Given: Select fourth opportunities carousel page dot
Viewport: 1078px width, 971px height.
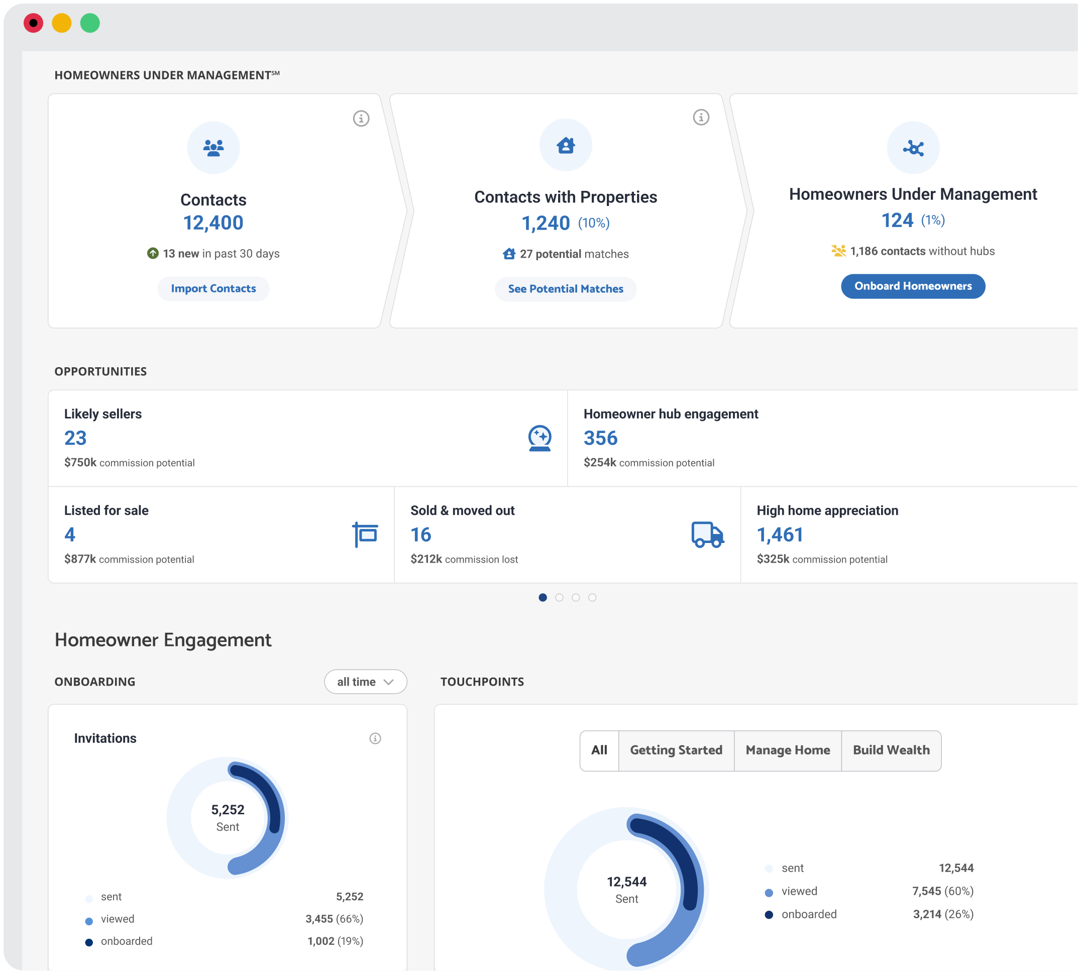Looking at the screenshot, I should tap(592, 598).
